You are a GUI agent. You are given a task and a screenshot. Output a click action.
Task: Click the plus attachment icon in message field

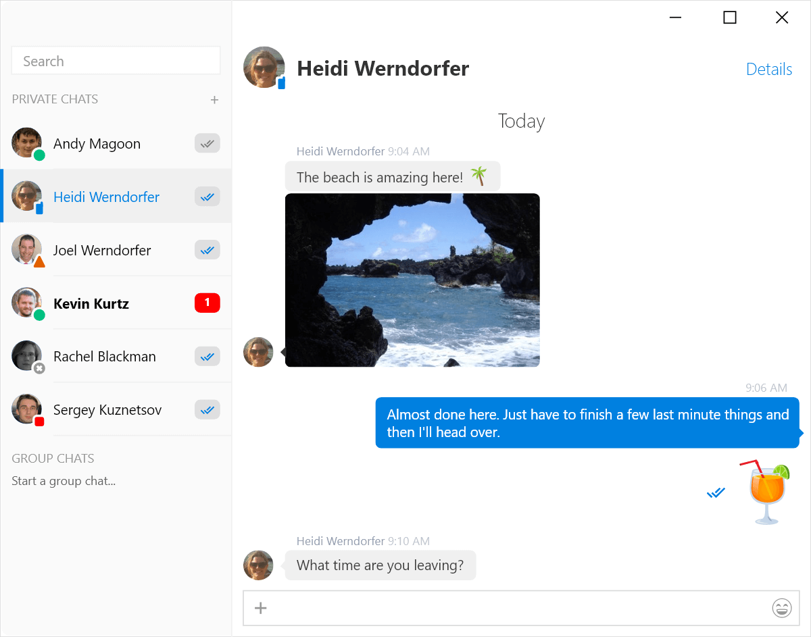coord(260,608)
